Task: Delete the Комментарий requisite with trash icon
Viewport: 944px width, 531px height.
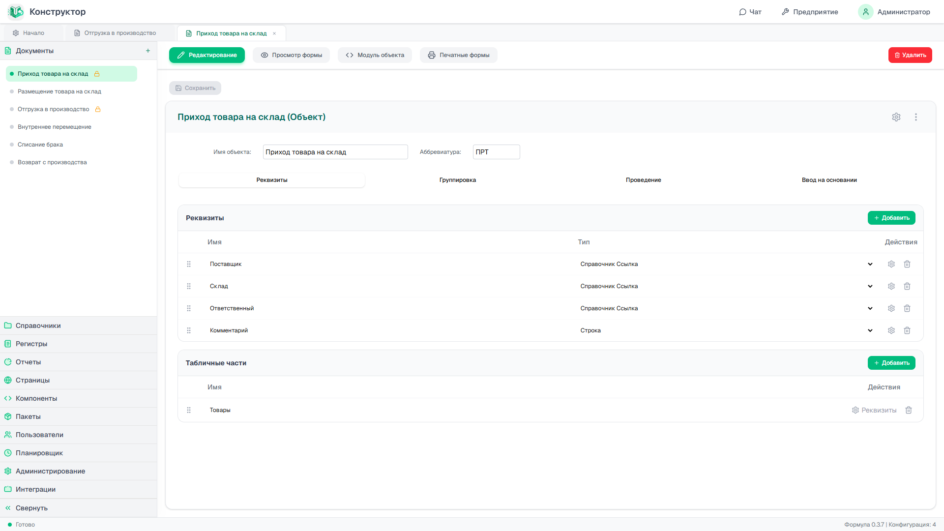Action: pyautogui.click(x=907, y=330)
